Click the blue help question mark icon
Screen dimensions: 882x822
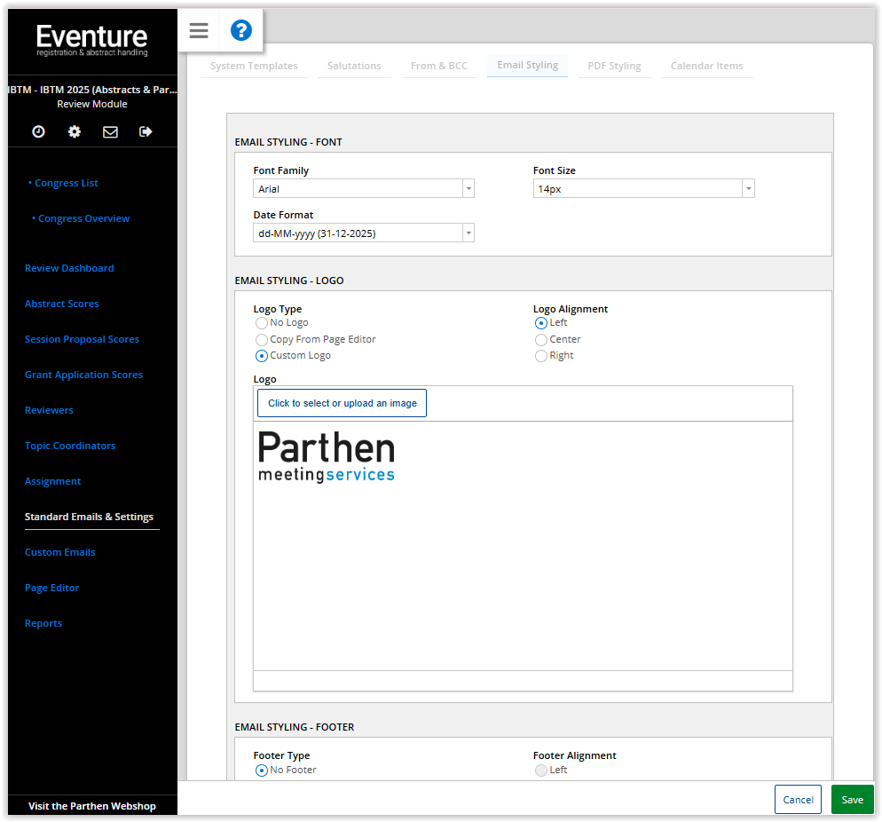click(x=241, y=30)
